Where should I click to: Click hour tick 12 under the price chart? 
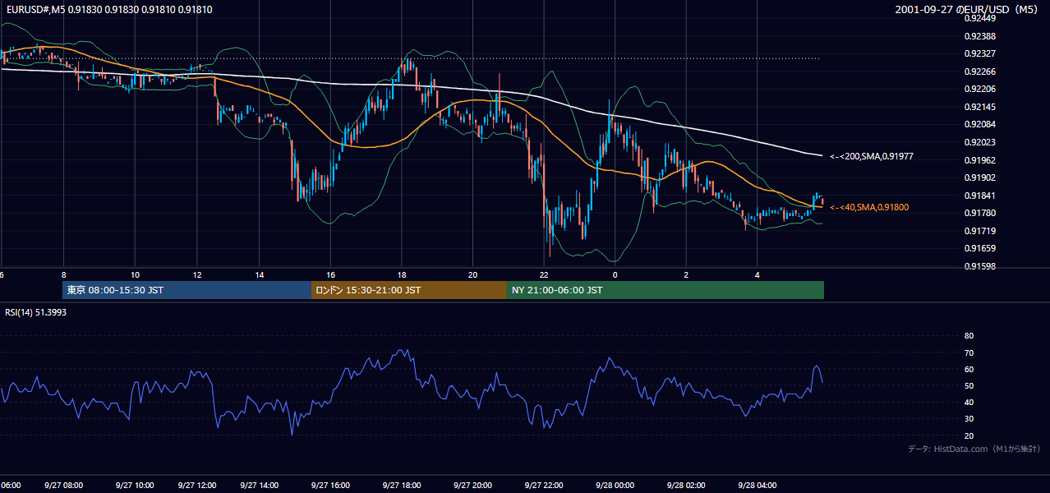pos(196,274)
